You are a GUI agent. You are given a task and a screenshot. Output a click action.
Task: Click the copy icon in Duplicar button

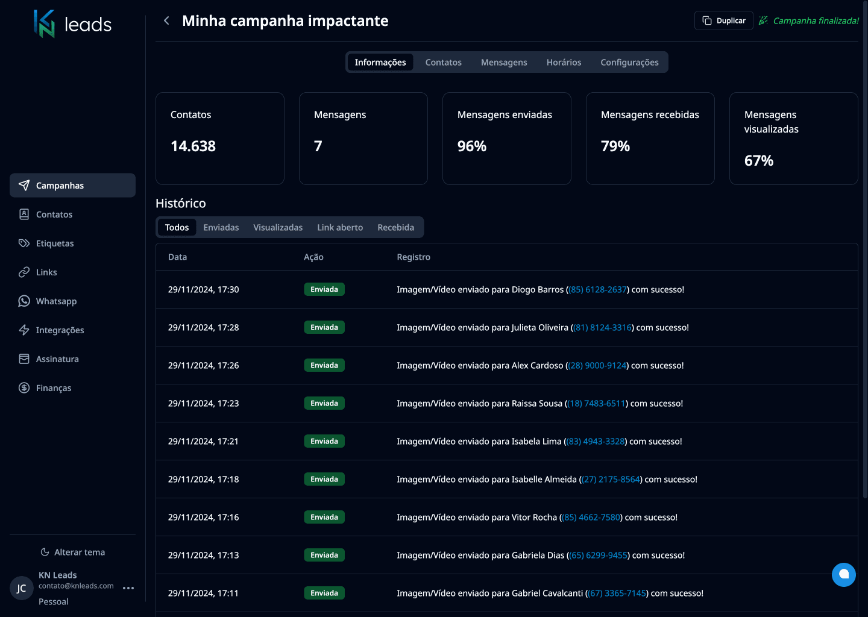707,20
